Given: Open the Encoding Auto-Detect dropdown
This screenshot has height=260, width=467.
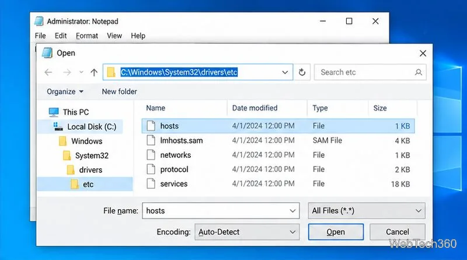Looking at the screenshot, I should click(x=247, y=232).
